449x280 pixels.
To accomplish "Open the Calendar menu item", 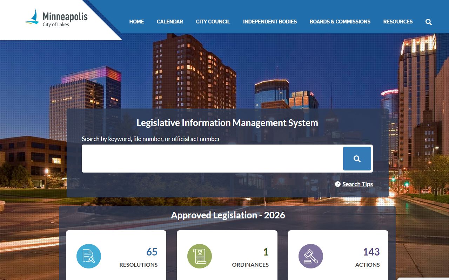I will (x=170, y=22).
